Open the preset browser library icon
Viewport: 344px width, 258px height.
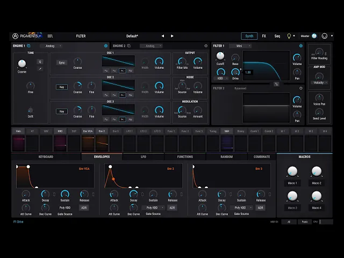coord(50,36)
